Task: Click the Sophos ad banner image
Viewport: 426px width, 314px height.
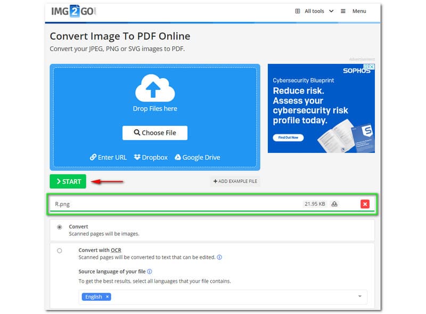Action: 321,108
